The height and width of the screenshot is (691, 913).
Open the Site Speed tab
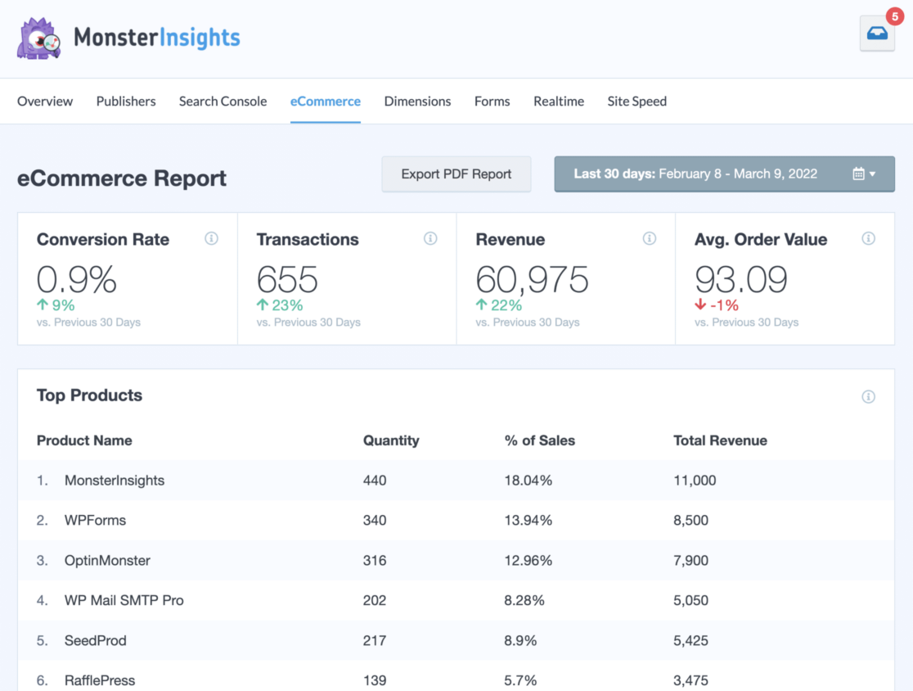pyautogui.click(x=636, y=101)
